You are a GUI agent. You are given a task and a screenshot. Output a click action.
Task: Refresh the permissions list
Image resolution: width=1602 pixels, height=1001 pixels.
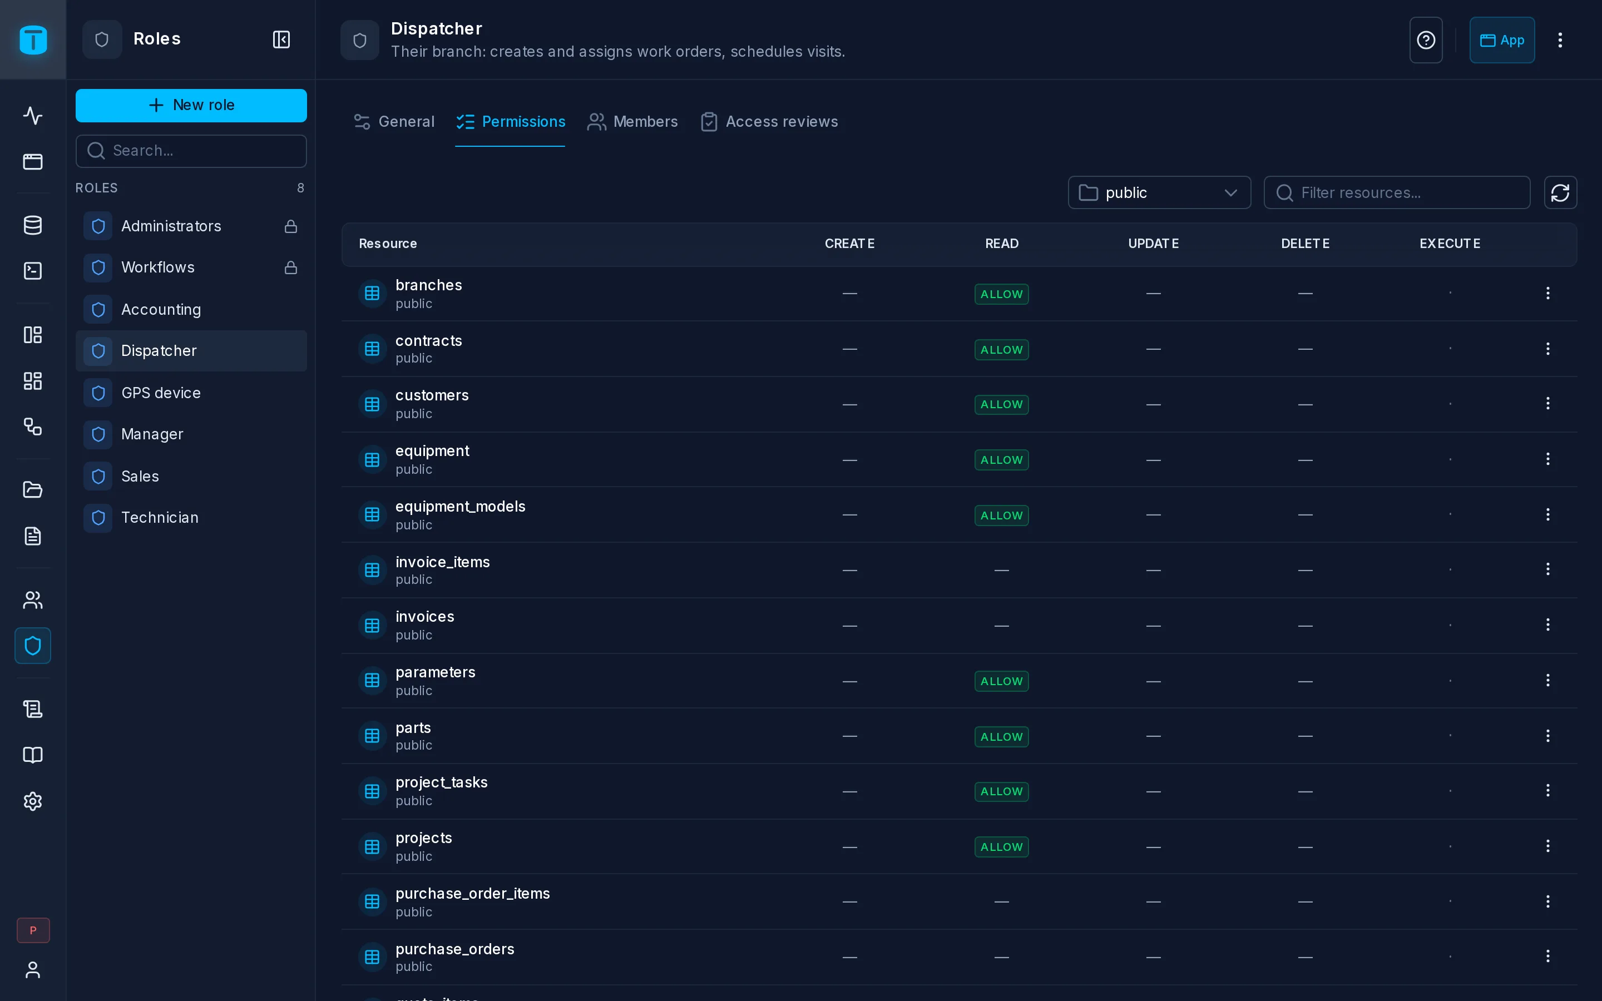[1560, 192]
